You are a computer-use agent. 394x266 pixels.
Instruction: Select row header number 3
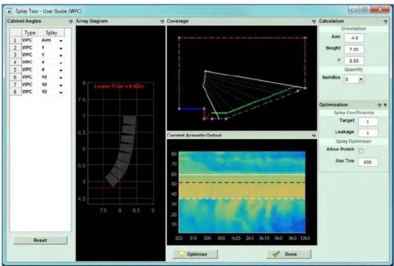tap(16, 55)
